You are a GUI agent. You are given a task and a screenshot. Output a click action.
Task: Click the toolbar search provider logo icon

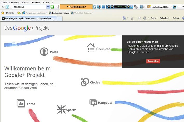point(7,7)
